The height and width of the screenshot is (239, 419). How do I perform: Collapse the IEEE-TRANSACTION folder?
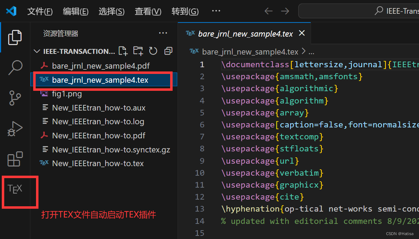click(37, 51)
